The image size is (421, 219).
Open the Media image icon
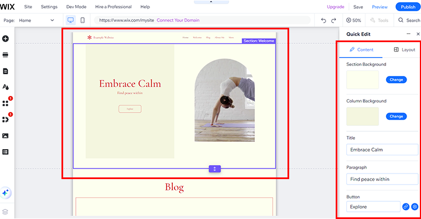tap(6, 136)
